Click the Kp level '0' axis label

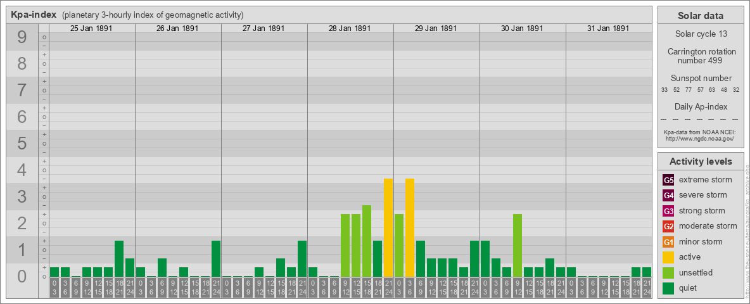click(x=22, y=276)
